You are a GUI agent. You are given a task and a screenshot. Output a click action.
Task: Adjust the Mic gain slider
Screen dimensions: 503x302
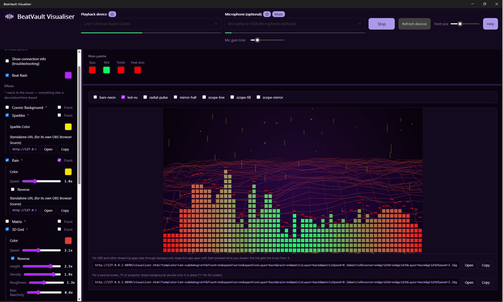tap(268, 40)
